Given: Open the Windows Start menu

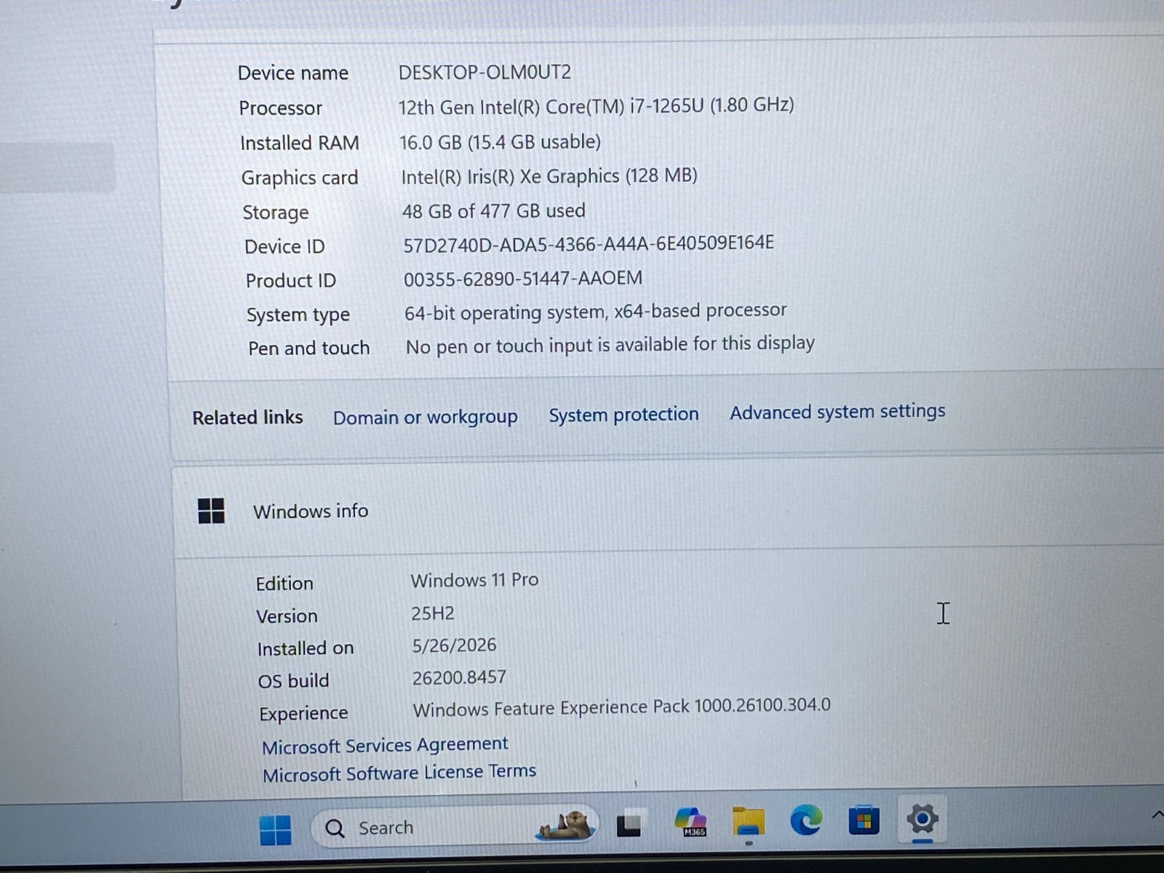Looking at the screenshot, I should coord(275,829).
